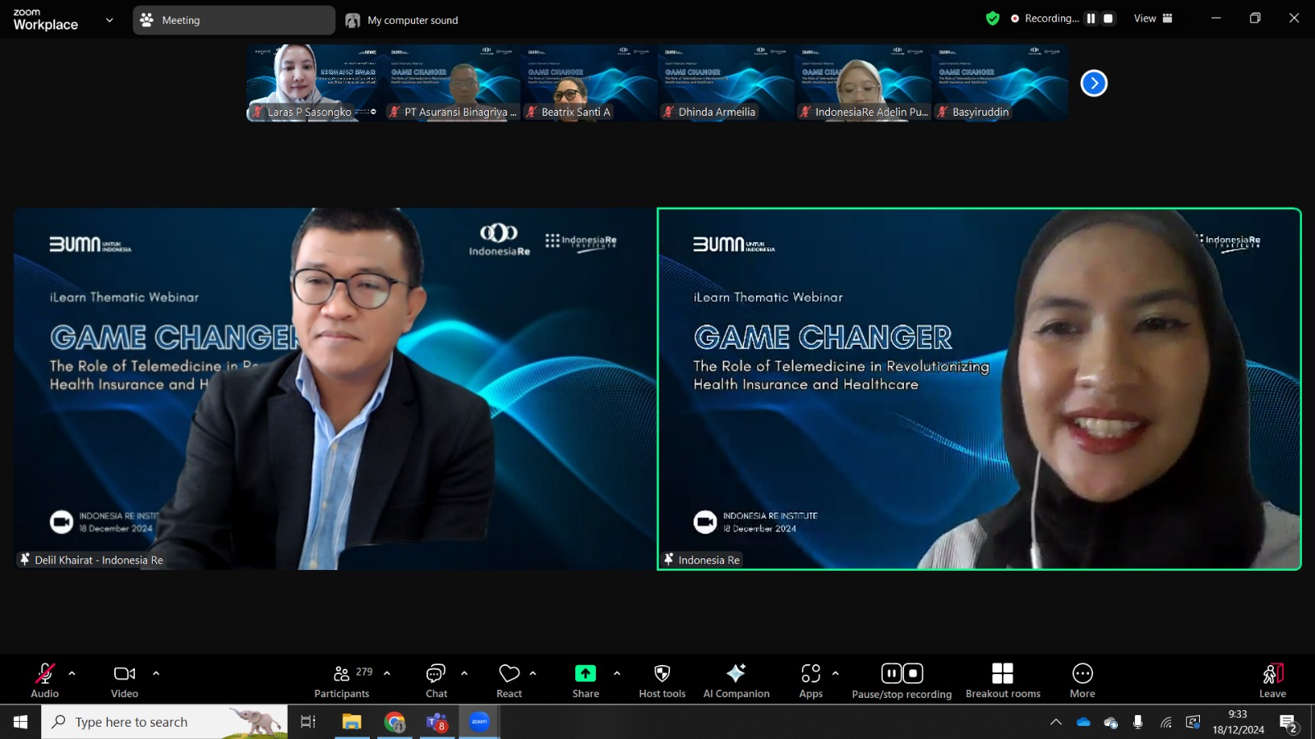Screen dimensions: 1315x739
Task: Select PT Asuransi Binagriya thumbnail
Action: pos(452,83)
